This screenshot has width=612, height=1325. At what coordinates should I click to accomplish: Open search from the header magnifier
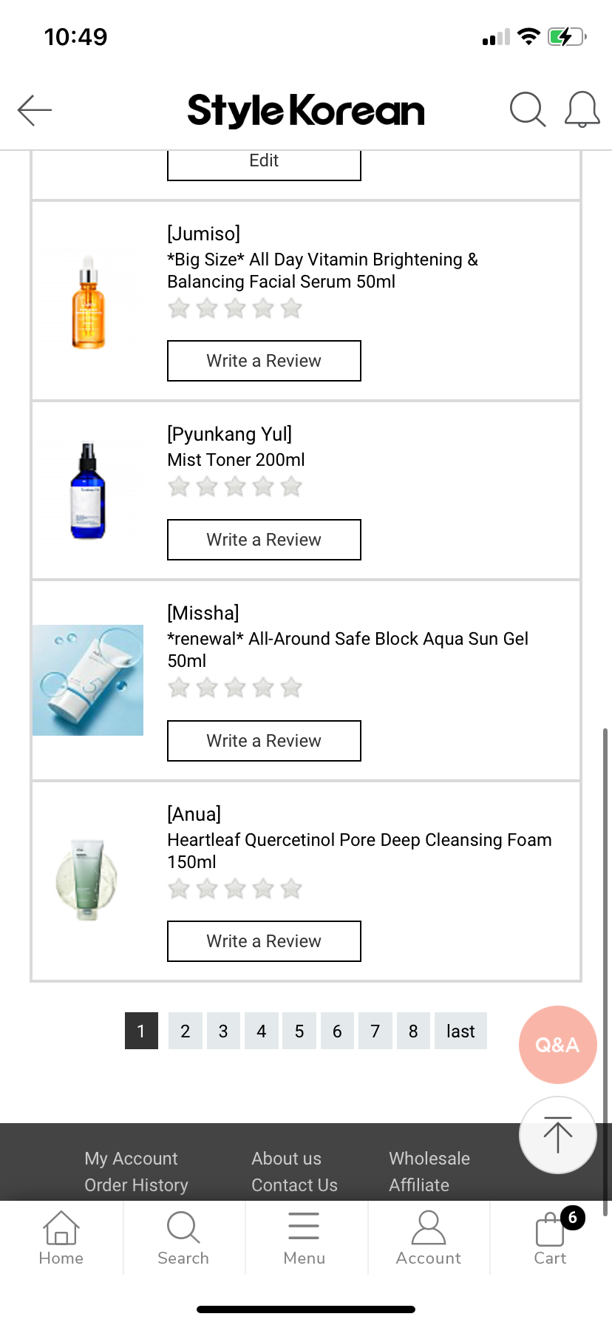[x=528, y=110]
